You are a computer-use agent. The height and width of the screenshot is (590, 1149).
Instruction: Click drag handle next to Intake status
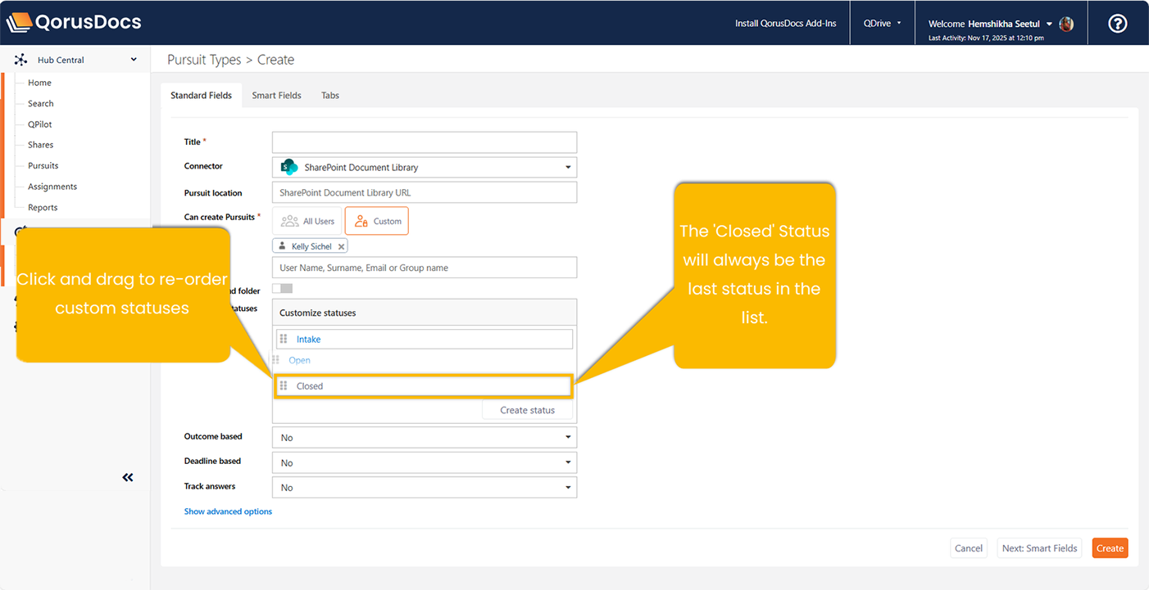coord(284,339)
